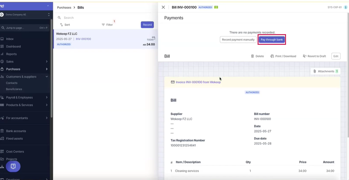Screen dimensions: 349x180
Task: Click the trash icon next to Delete
Action: point(253,56)
